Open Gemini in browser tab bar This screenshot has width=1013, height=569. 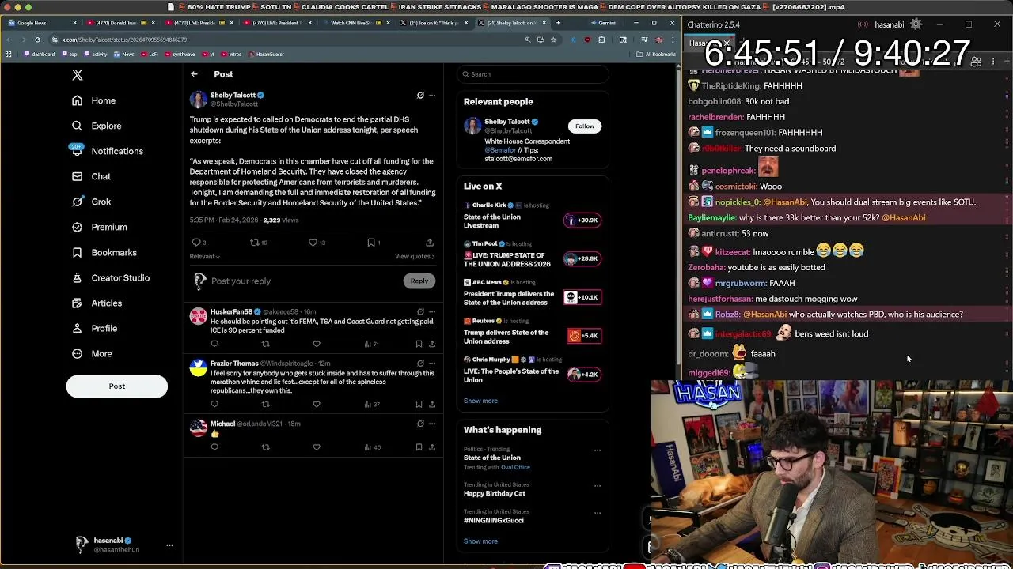[x=601, y=23]
